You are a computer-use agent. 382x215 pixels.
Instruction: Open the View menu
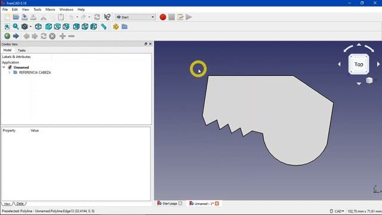coord(25,10)
